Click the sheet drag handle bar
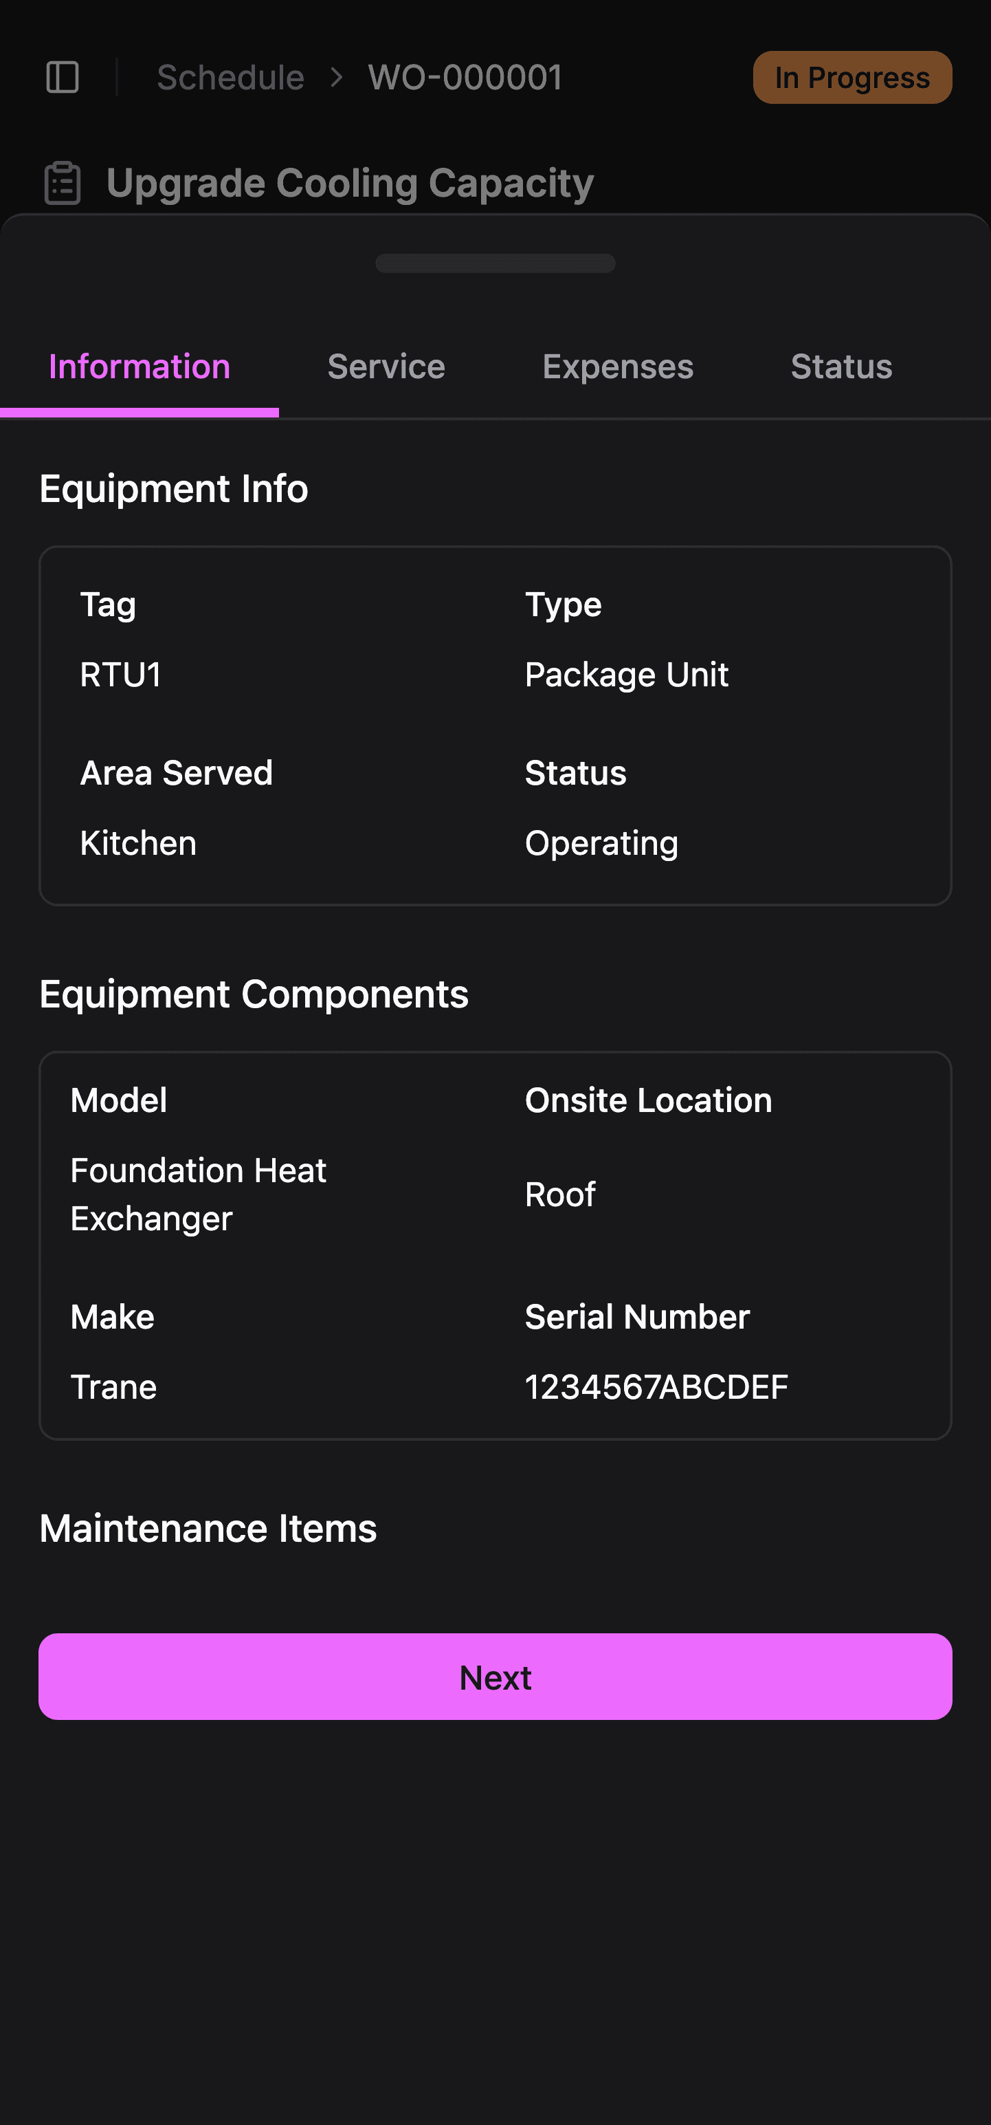991x2125 pixels. pos(495,263)
